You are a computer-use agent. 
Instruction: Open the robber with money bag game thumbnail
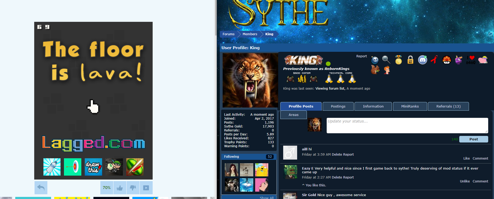point(114,167)
